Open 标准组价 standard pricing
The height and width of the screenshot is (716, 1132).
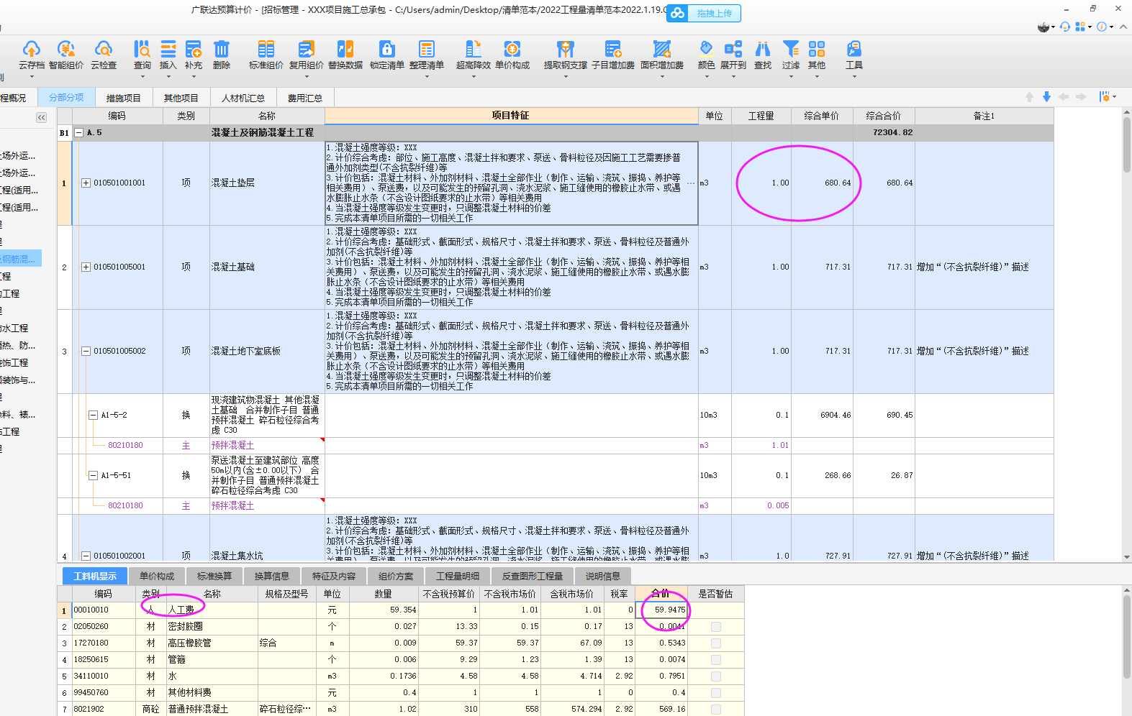266,55
